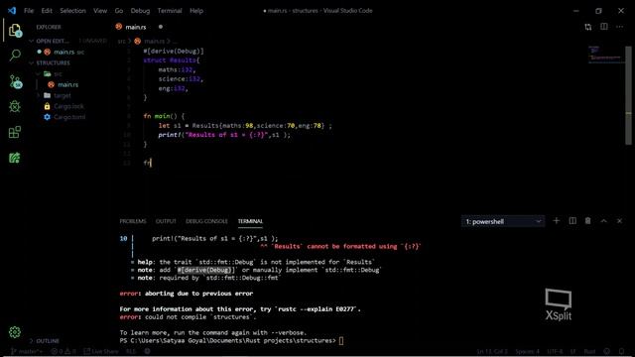Viewport: 635px width, 357px height.
Task: Click code line with 'let s1 = Results'
Action: coord(245,126)
